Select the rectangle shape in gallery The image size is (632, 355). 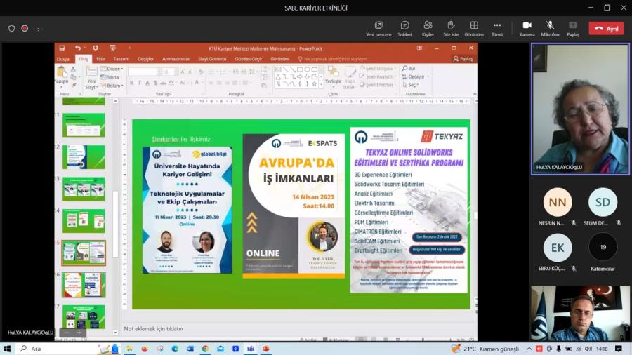[x=301, y=69]
